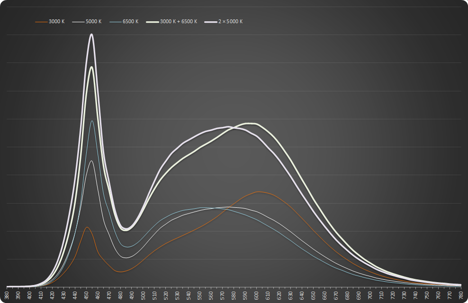Click the 2 × 5000 K curve's blue peak
This screenshot has width=468, height=303.
point(91,35)
